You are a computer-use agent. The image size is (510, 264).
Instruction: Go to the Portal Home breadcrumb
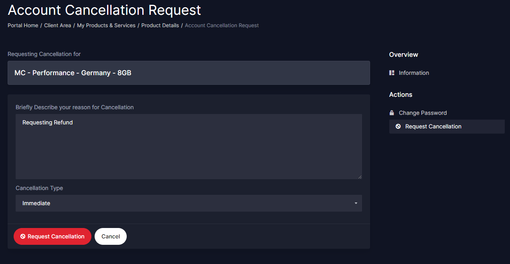tap(23, 26)
